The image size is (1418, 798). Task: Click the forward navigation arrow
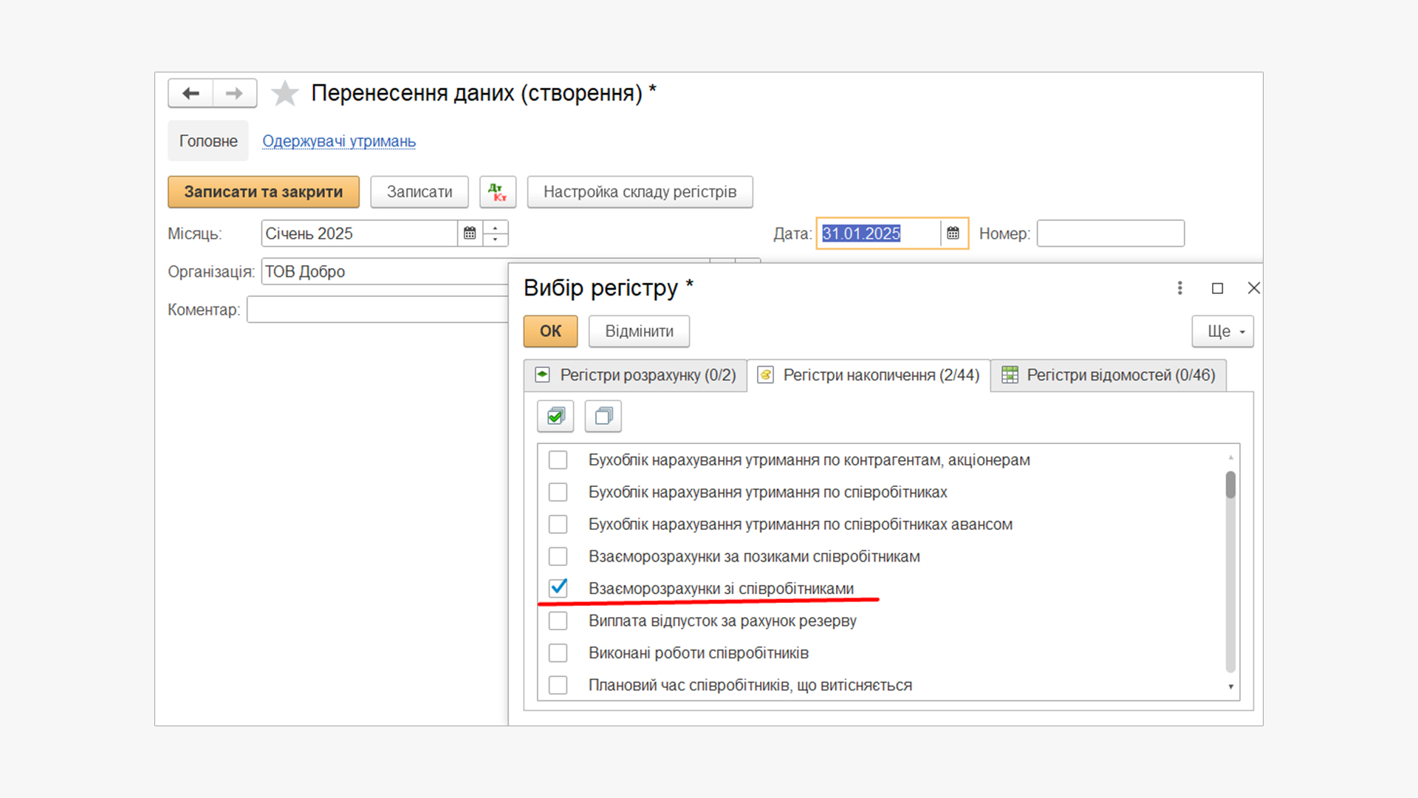coord(234,93)
